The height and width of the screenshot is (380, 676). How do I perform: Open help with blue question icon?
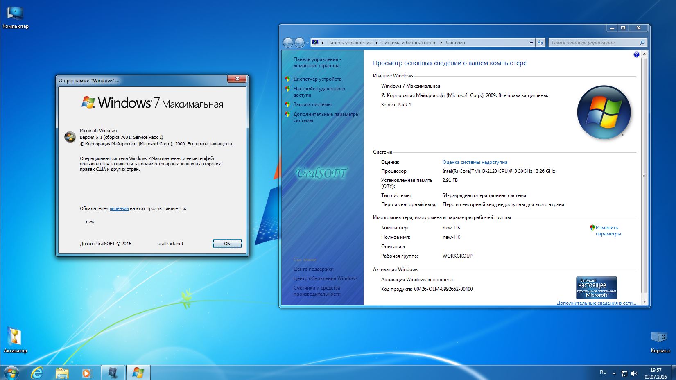pyautogui.click(x=636, y=54)
